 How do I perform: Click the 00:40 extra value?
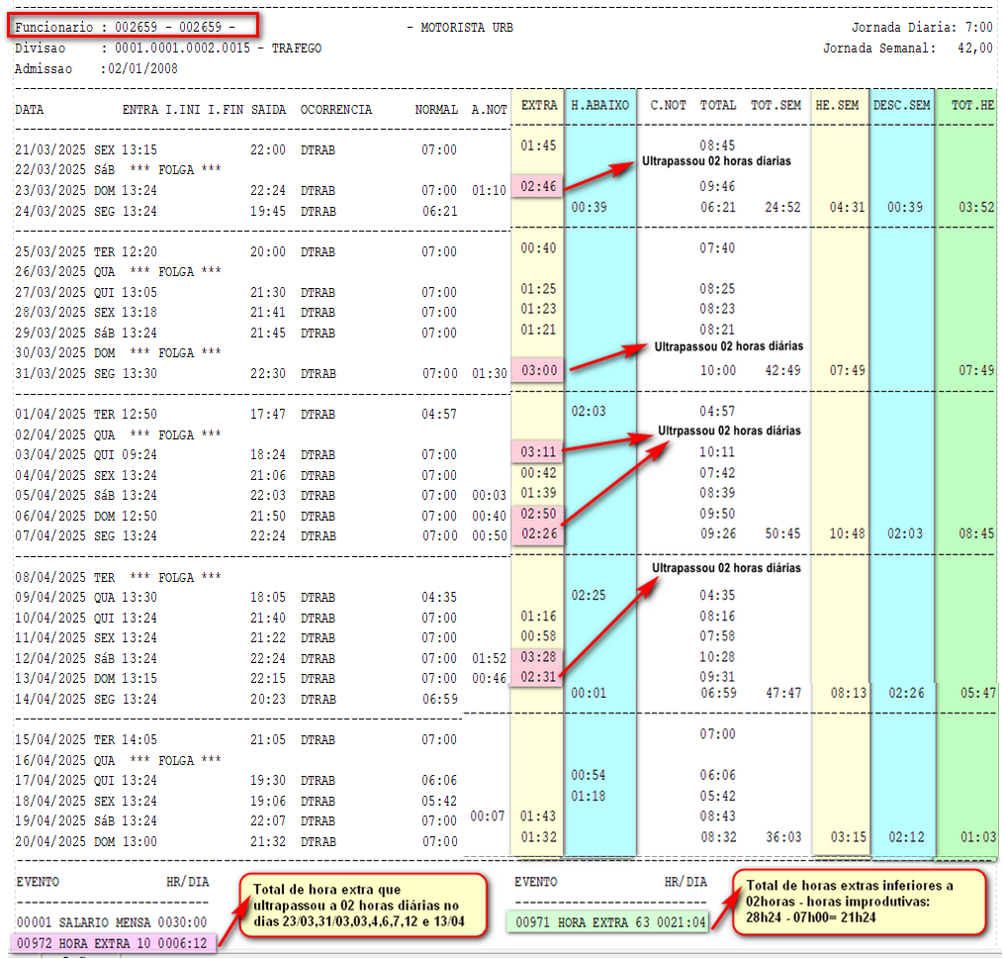[x=538, y=248]
